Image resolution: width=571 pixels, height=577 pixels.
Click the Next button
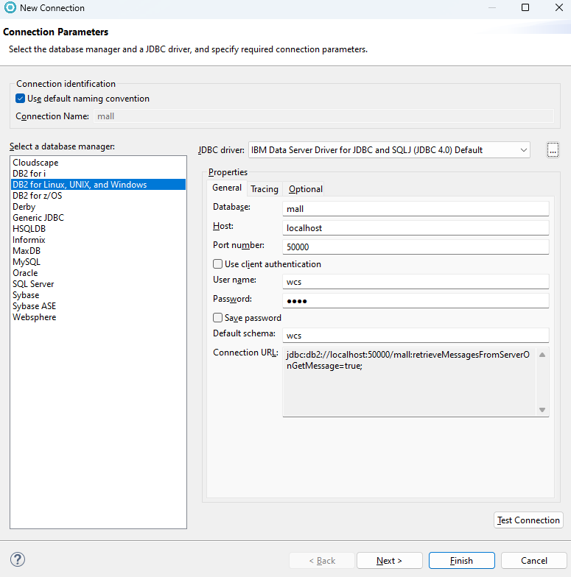[389, 561]
